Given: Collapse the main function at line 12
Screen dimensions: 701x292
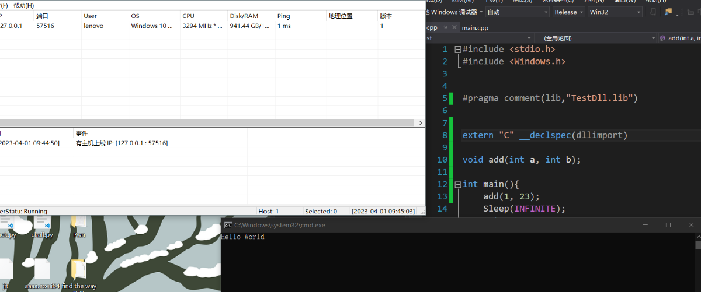Looking at the screenshot, I should coord(457,184).
